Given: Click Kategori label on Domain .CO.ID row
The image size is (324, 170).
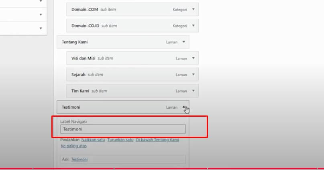Looking at the screenshot, I should click(x=180, y=26).
